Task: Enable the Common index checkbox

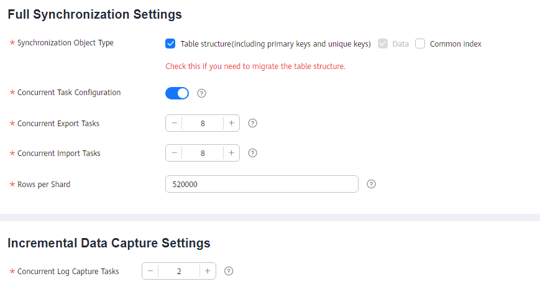Action: pyautogui.click(x=420, y=44)
